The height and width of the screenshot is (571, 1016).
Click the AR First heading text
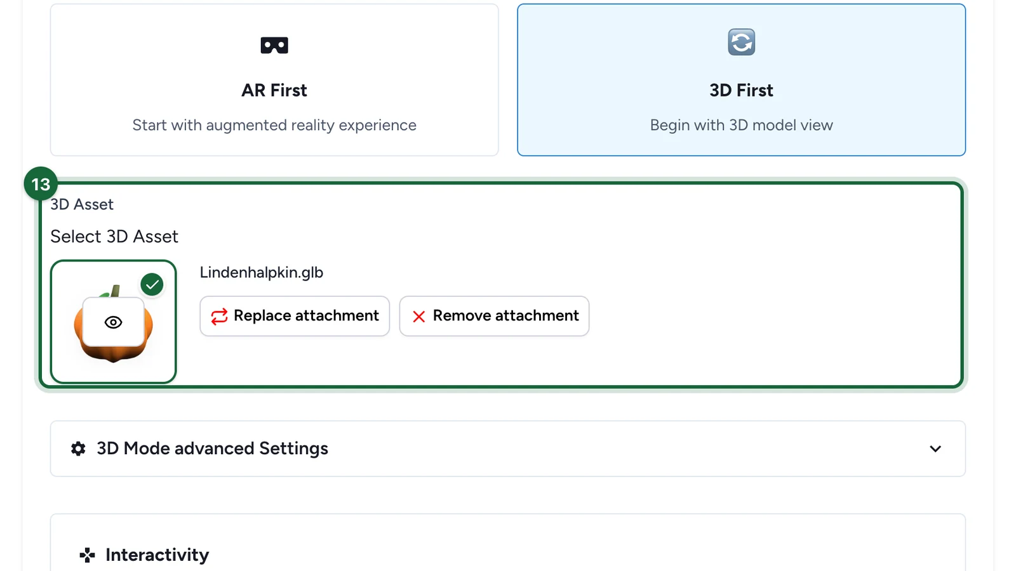point(274,90)
